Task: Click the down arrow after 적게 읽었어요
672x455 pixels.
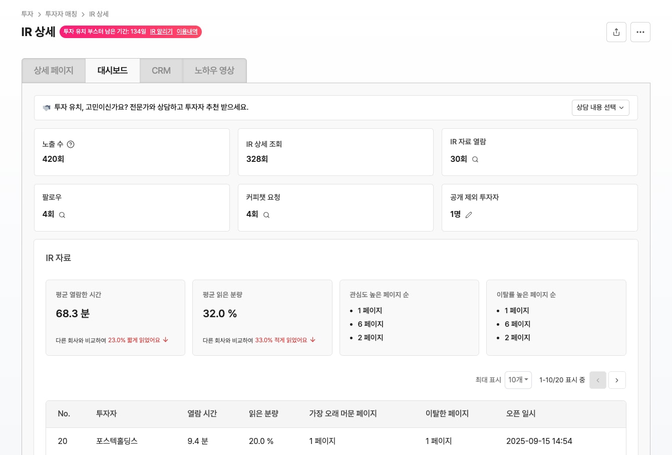Action: point(312,340)
